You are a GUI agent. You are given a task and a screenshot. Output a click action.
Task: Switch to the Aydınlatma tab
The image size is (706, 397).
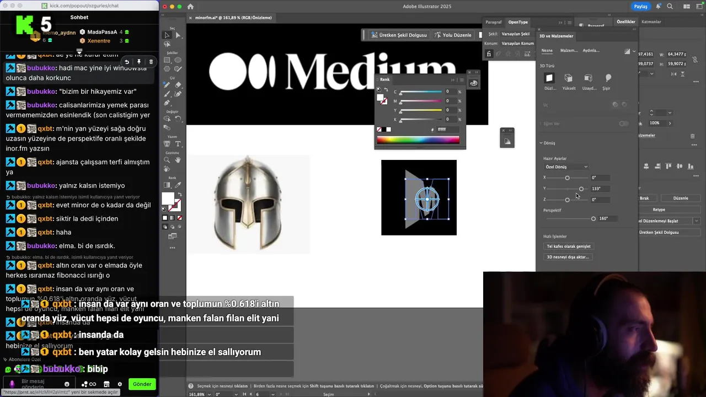[591, 50]
